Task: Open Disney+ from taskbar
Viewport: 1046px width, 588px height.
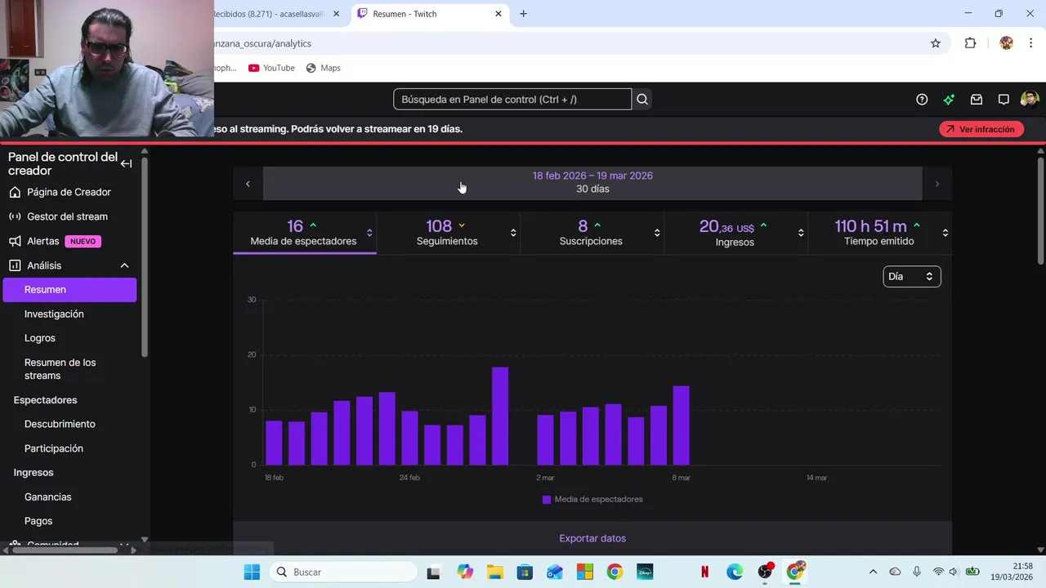Action: (645, 572)
